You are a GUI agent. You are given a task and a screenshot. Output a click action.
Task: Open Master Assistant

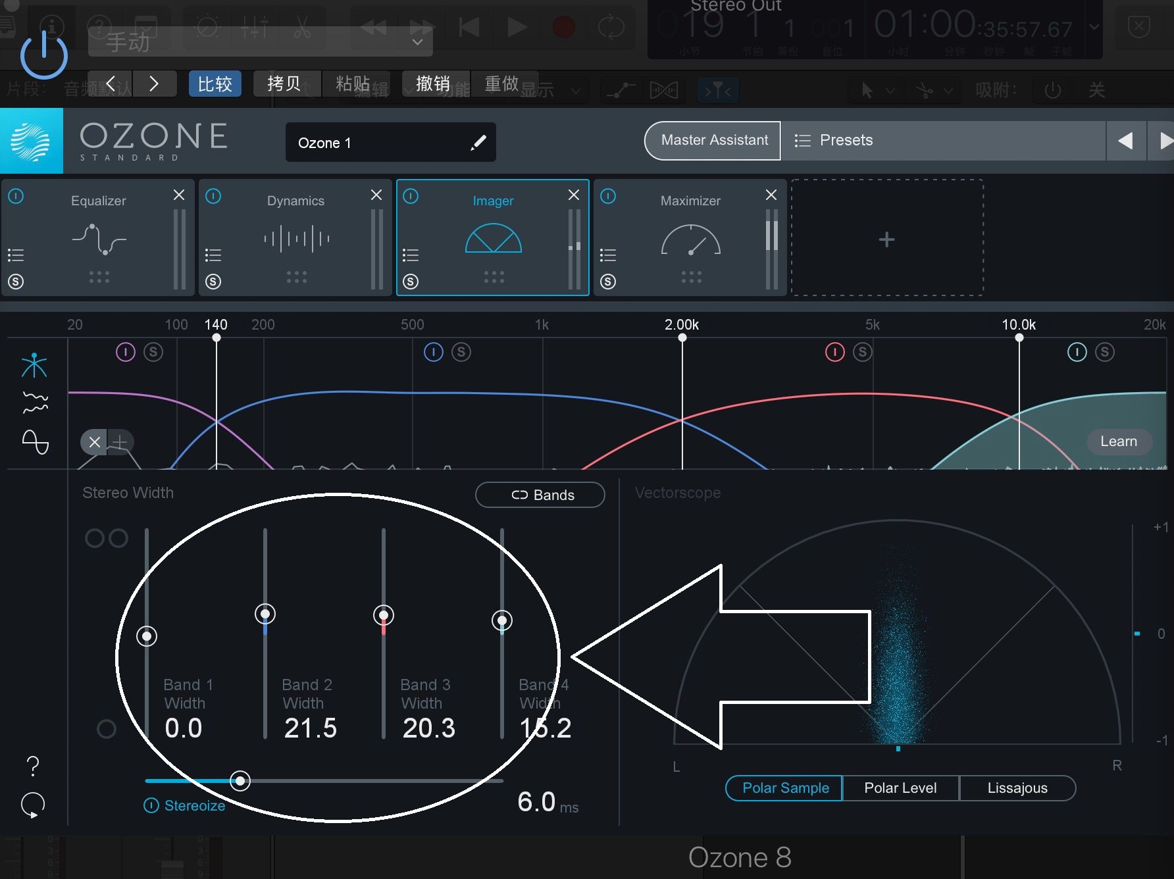[713, 140]
